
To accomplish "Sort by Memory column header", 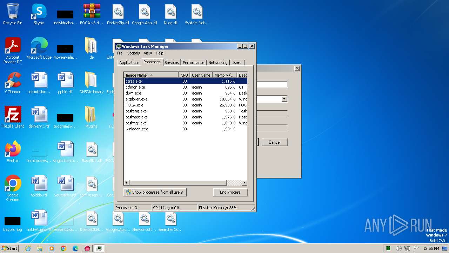I will [x=224, y=75].
